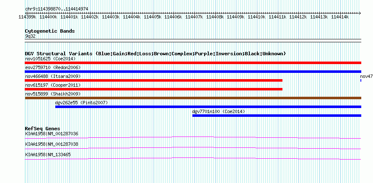This screenshot has width=373, height=183.
Task: Click the 114411k ruler tick label
Action: click(x=277, y=17)
